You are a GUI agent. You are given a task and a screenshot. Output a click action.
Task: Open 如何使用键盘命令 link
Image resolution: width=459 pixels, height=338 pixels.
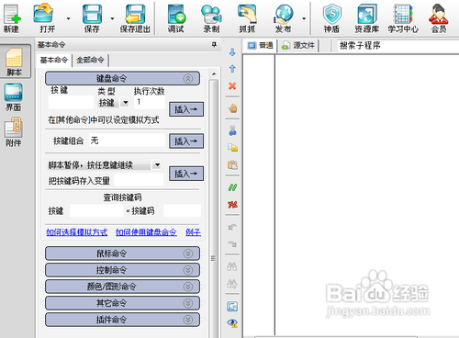[146, 232]
